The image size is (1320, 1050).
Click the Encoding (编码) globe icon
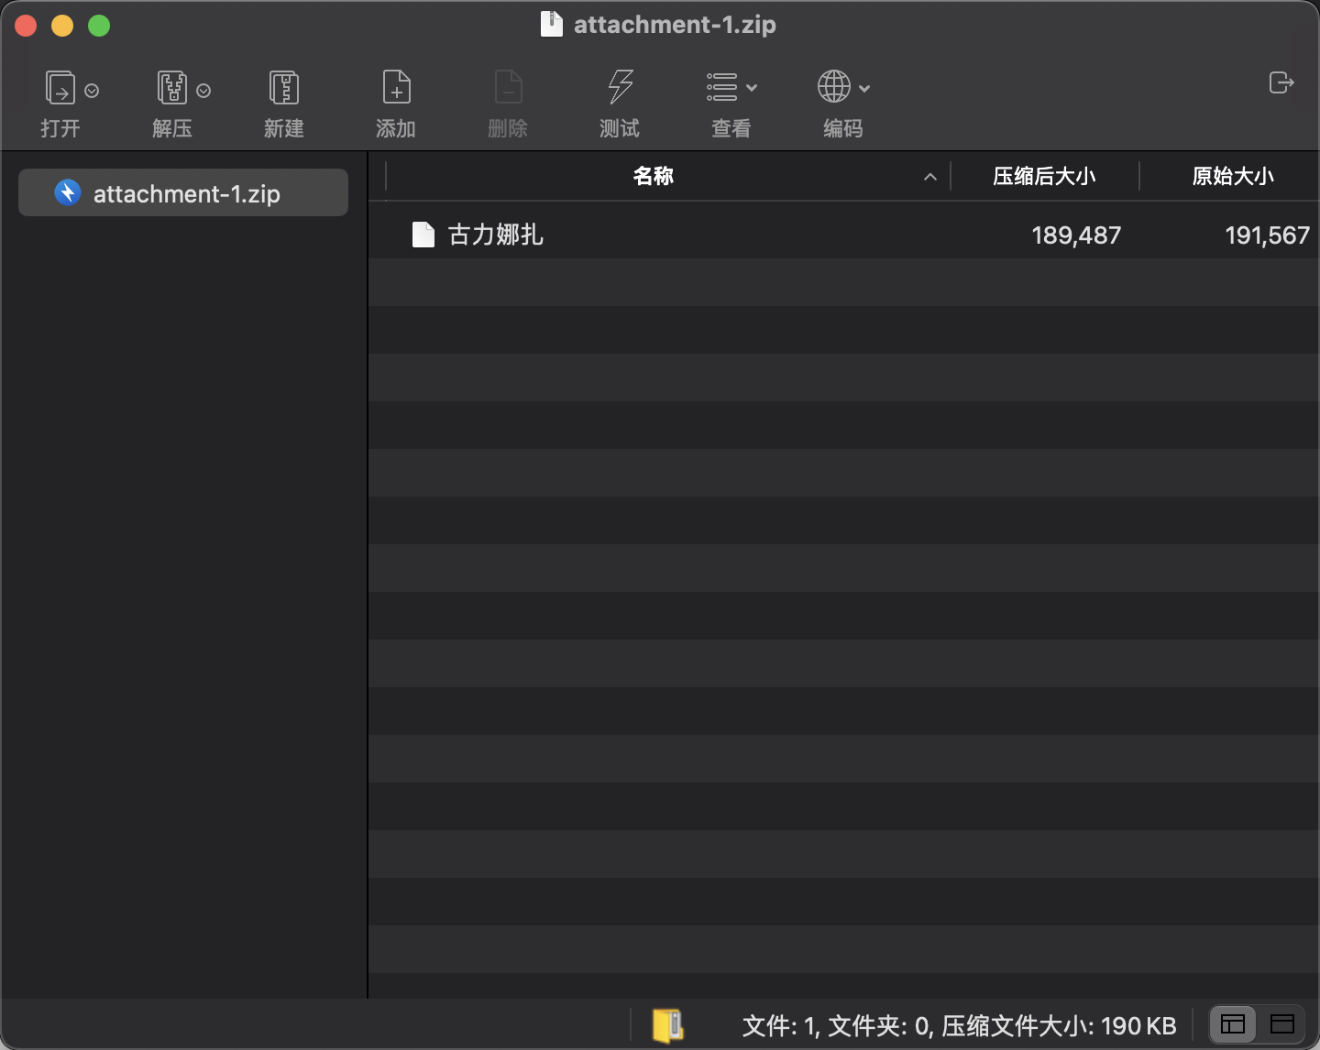[833, 88]
